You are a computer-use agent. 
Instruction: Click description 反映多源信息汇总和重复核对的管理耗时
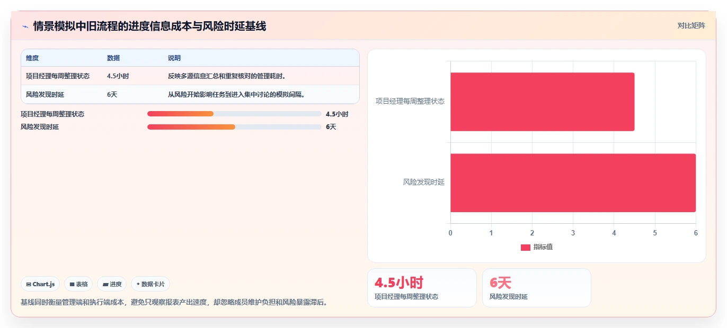click(x=227, y=76)
